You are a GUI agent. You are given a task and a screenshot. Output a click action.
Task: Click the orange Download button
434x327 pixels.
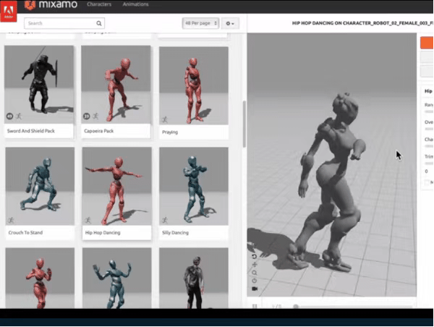click(427, 43)
